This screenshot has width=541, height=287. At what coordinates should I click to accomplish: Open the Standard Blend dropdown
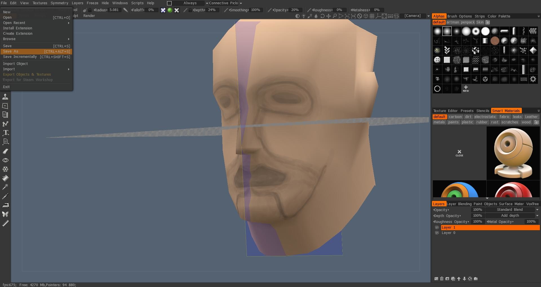[x=510, y=210]
